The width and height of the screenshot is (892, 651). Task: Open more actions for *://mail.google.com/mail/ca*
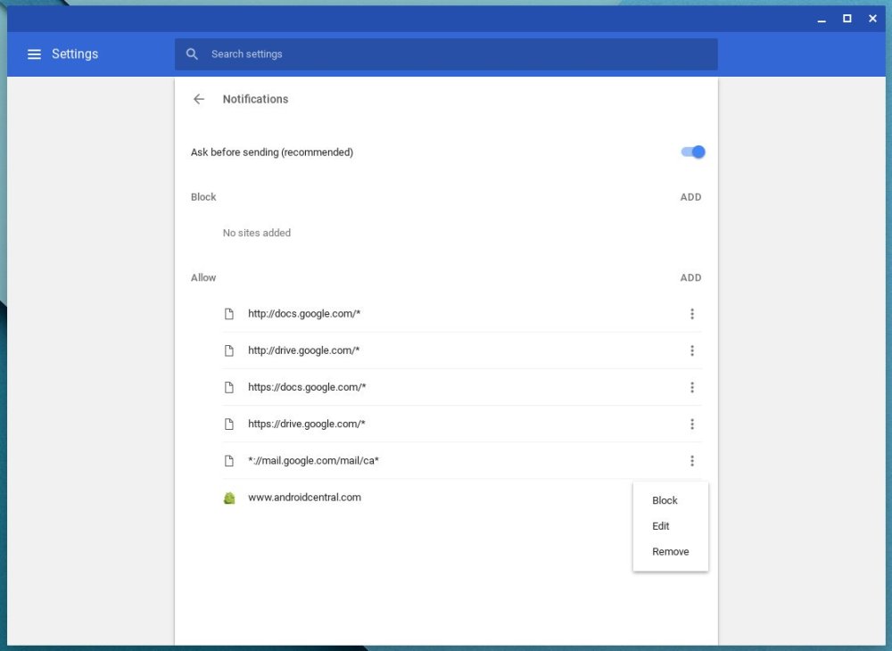[692, 460]
